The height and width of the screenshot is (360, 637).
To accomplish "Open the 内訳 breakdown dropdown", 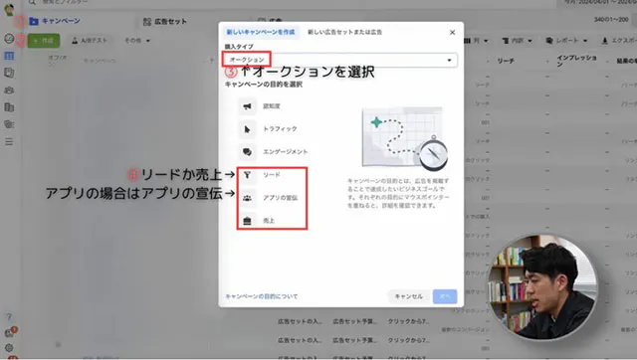I will click(x=517, y=41).
